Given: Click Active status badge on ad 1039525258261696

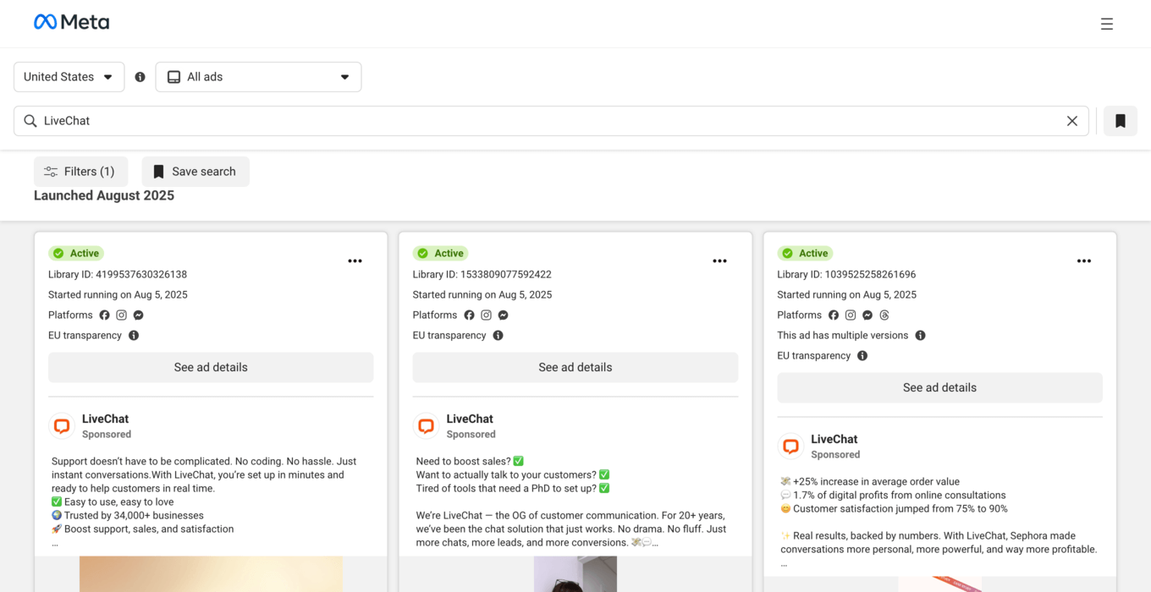Looking at the screenshot, I should click(x=806, y=254).
